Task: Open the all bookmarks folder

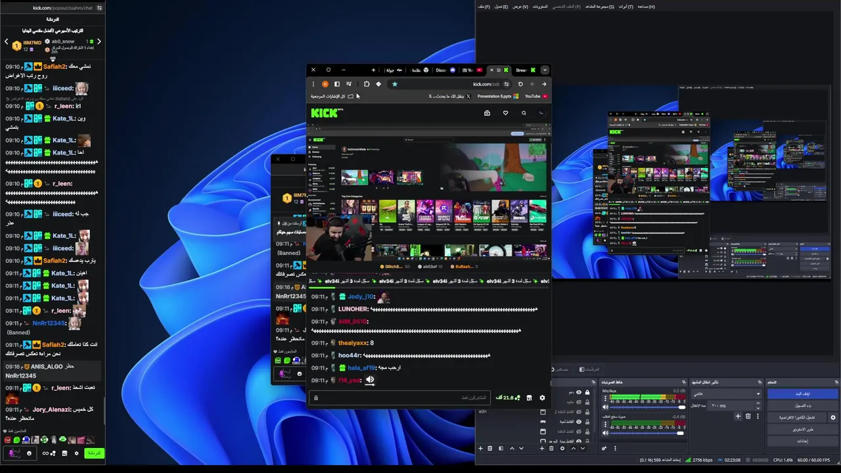Action: tap(332, 97)
